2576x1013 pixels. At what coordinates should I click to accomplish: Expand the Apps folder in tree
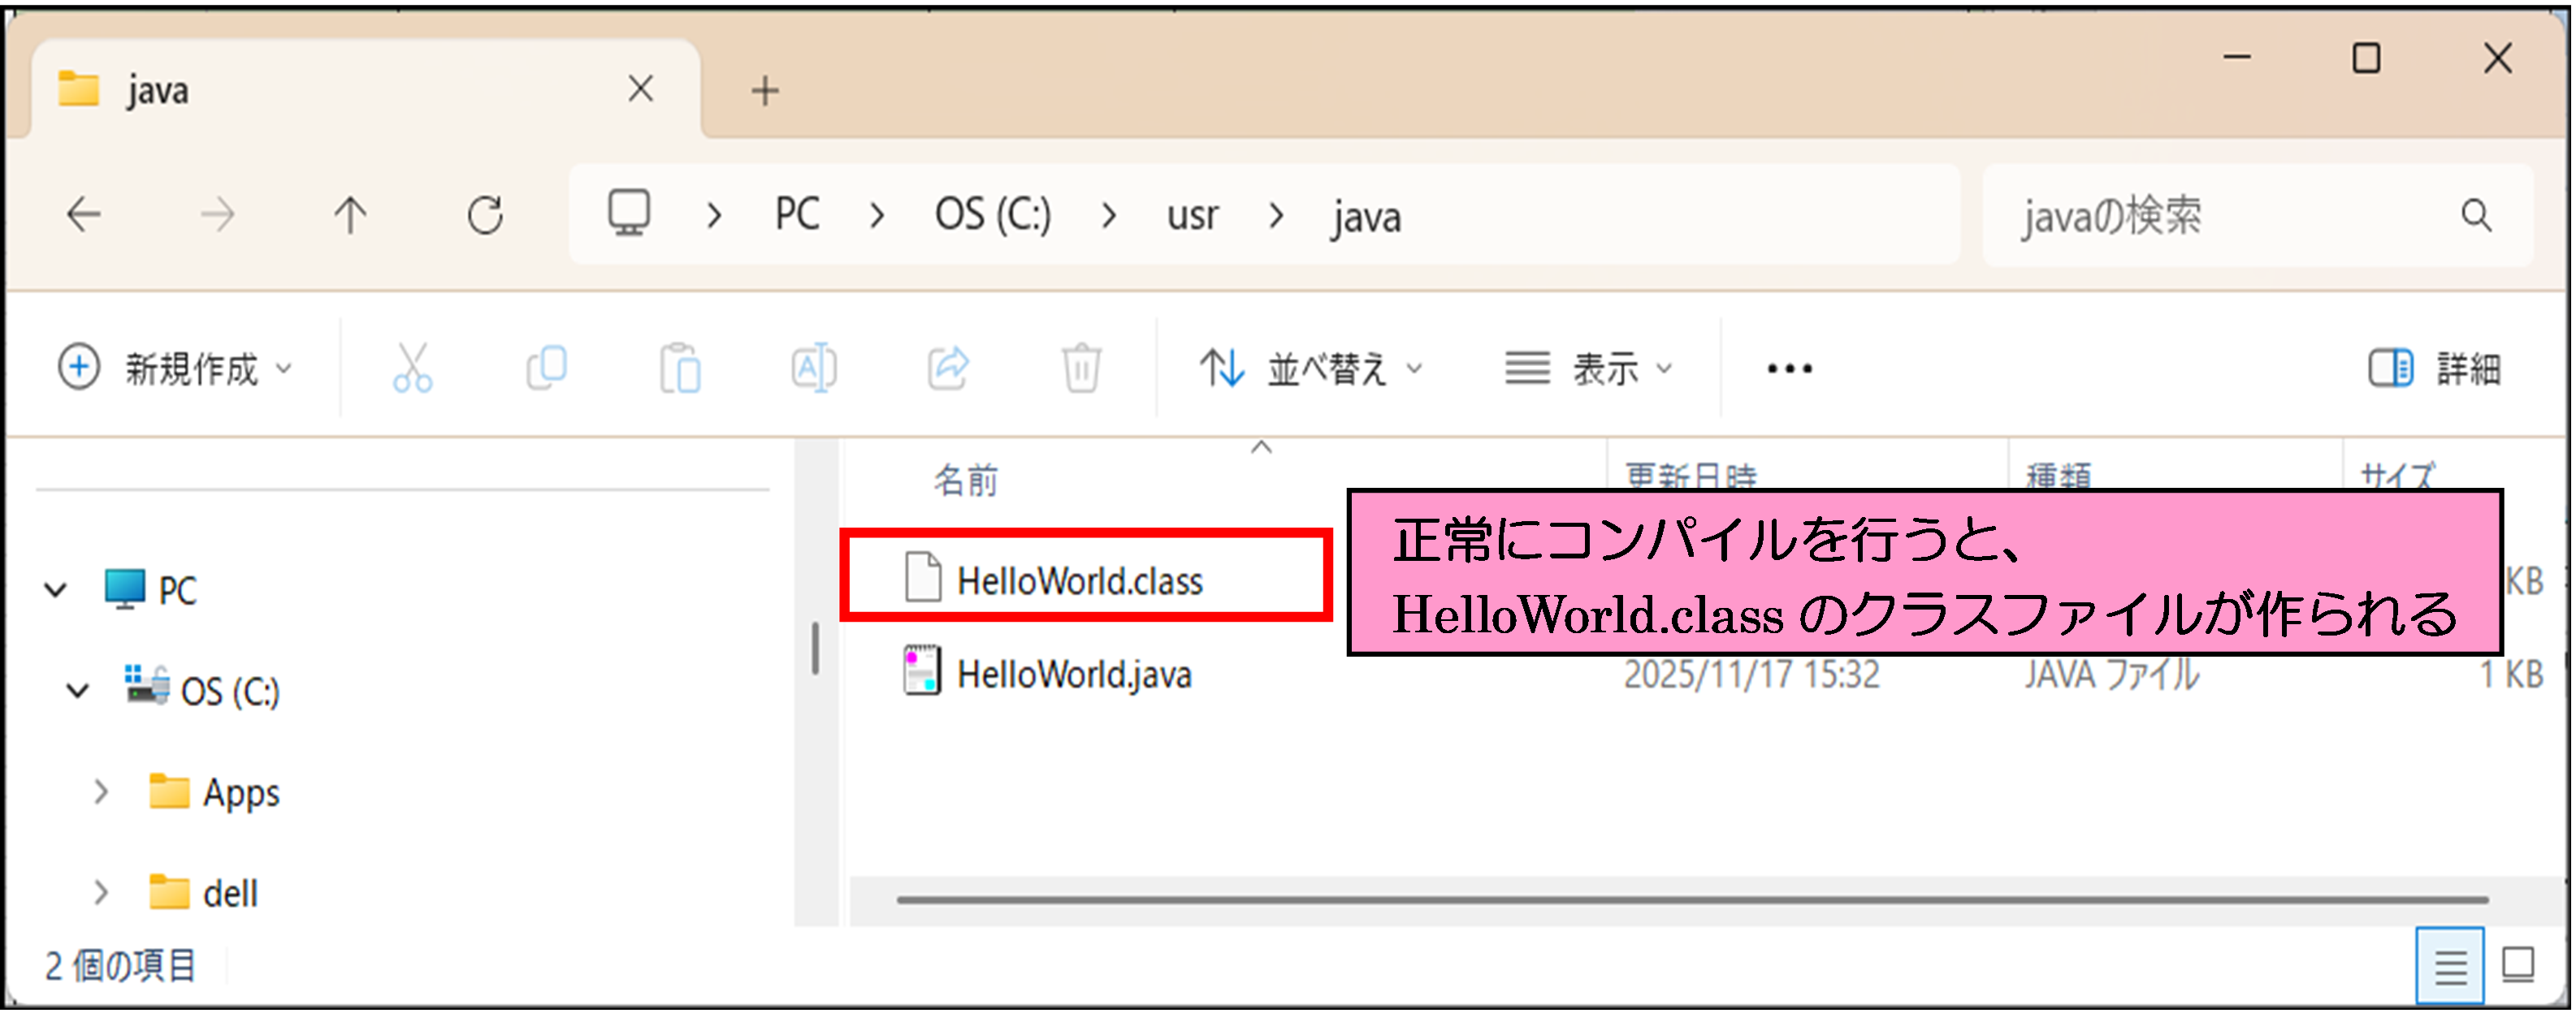pyautogui.click(x=101, y=792)
